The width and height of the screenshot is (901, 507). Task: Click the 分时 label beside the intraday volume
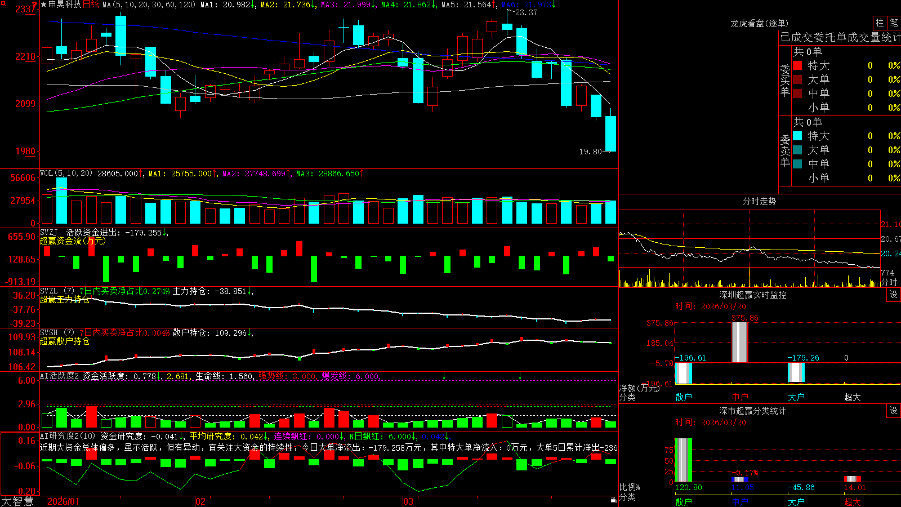(889, 282)
